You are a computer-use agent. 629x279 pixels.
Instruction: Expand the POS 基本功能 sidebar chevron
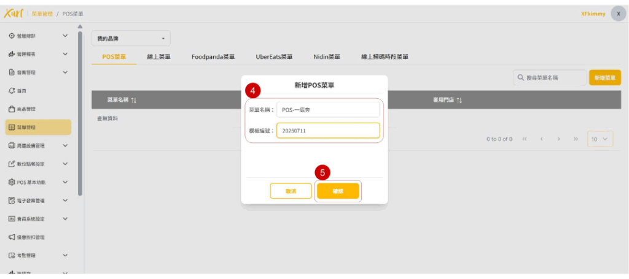click(x=65, y=182)
